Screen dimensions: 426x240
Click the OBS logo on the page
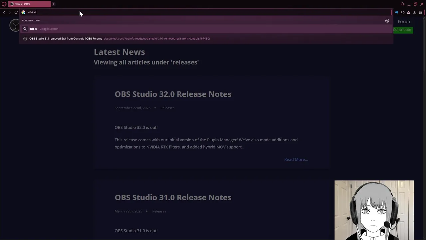click(x=15, y=25)
